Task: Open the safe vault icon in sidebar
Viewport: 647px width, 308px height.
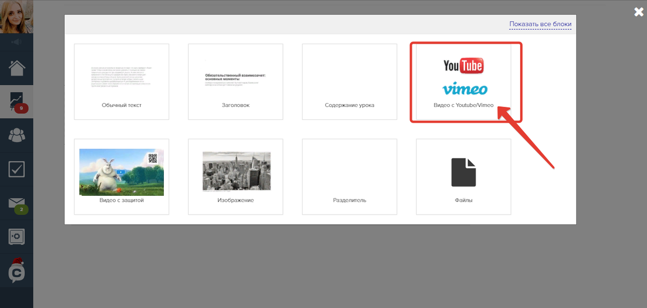Action: click(x=17, y=237)
